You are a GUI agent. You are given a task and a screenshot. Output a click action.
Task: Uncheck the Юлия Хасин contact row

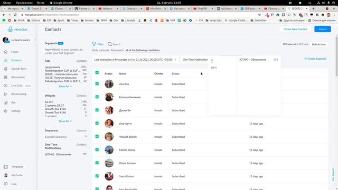[97, 163]
